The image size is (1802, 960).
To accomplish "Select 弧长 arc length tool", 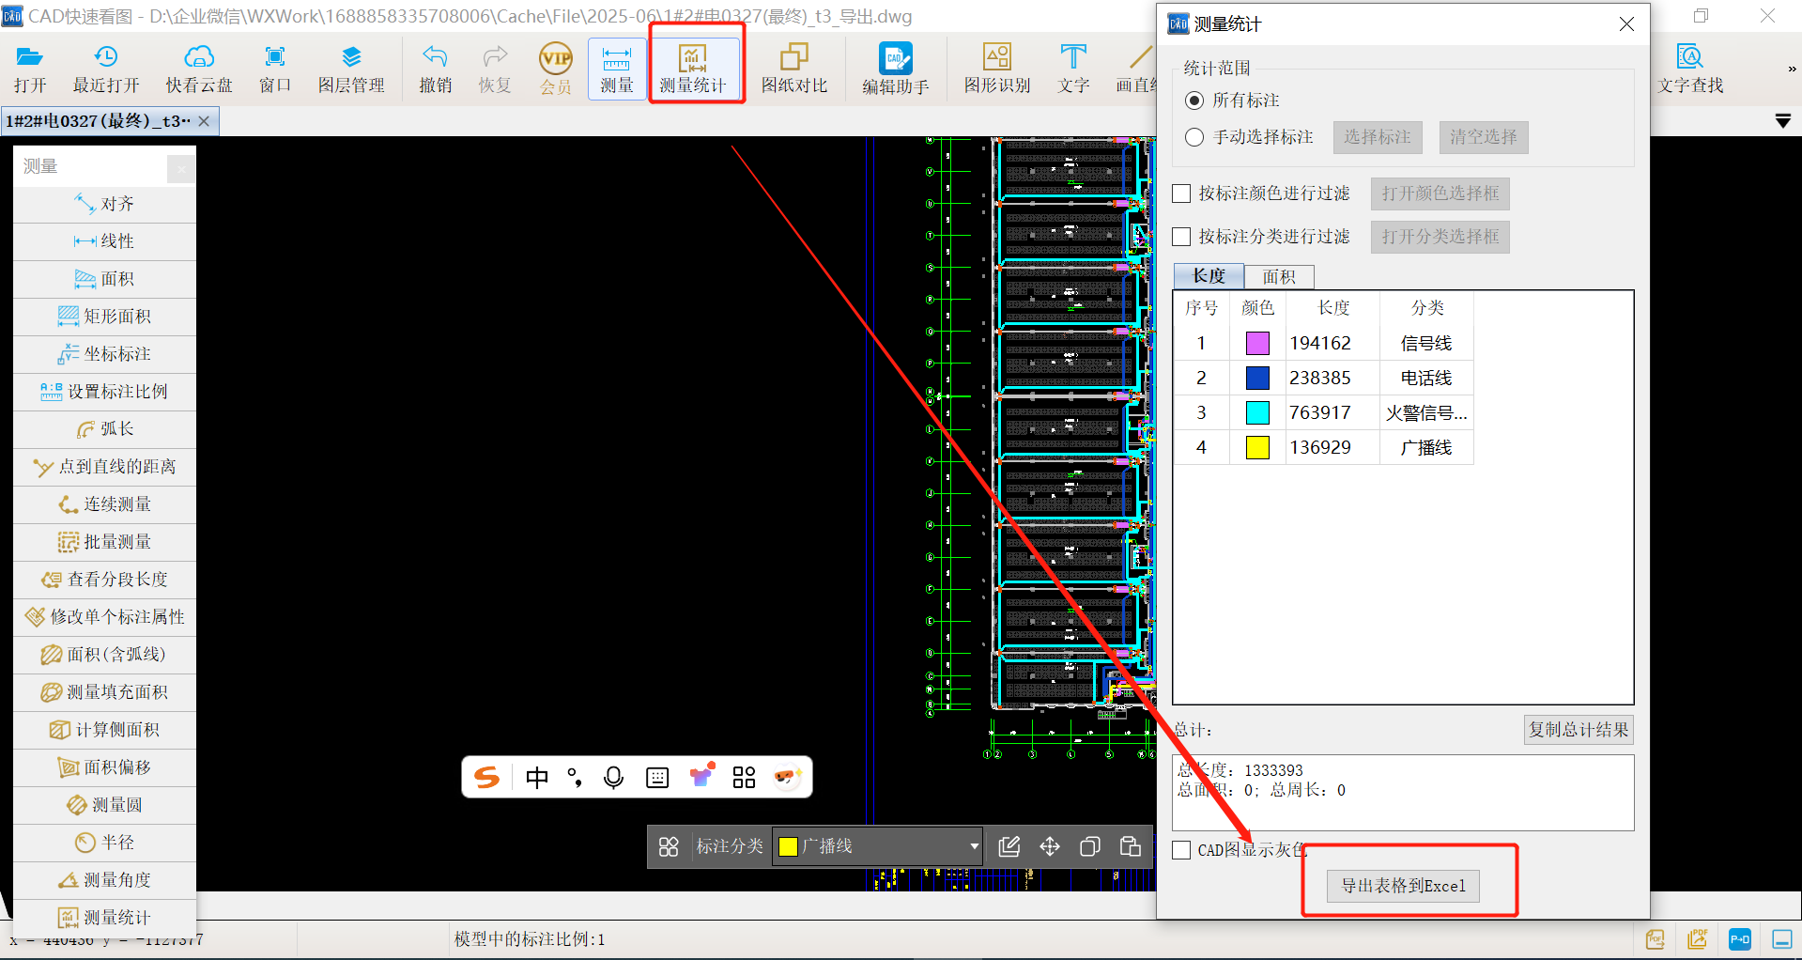I will click(104, 429).
